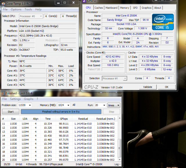Click the Tj. Max 98°C field
Viewport: 186px width, 168px height.
32,61
